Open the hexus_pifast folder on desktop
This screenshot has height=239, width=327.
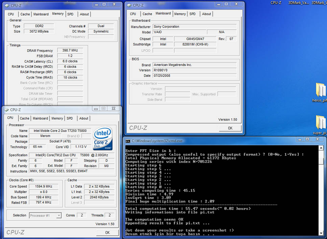[x=321, y=92]
